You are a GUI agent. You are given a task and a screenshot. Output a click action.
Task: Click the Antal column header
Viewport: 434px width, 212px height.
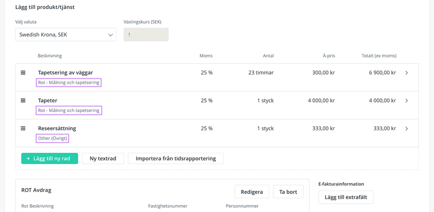pyautogui.click(x=268, y=56)
